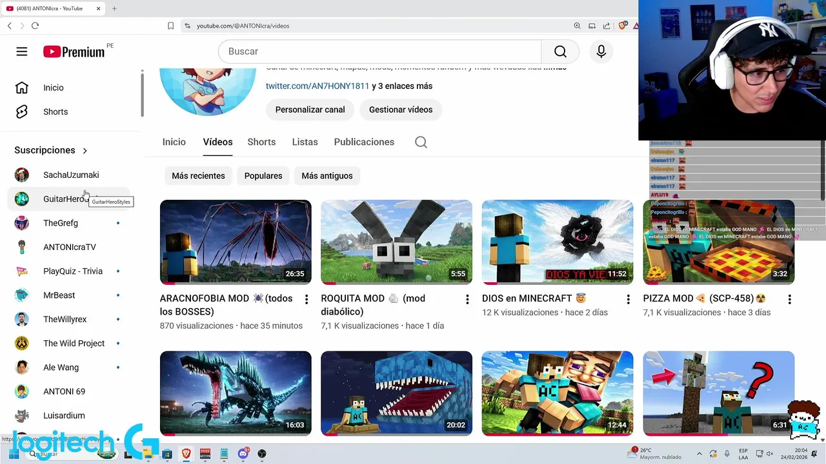
Task: Play the DIOS en MINECRAFT thumbnail
Action: click(558, 242)
